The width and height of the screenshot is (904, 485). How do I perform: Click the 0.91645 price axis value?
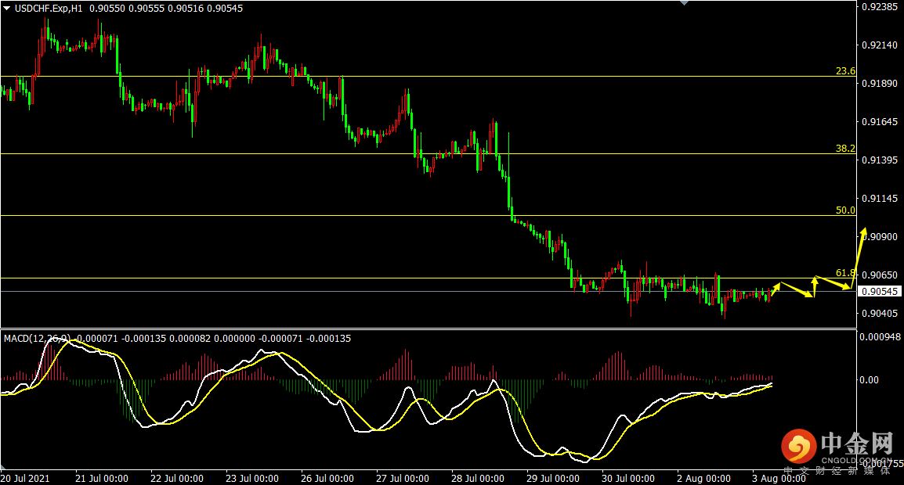[x=880, y=121]
